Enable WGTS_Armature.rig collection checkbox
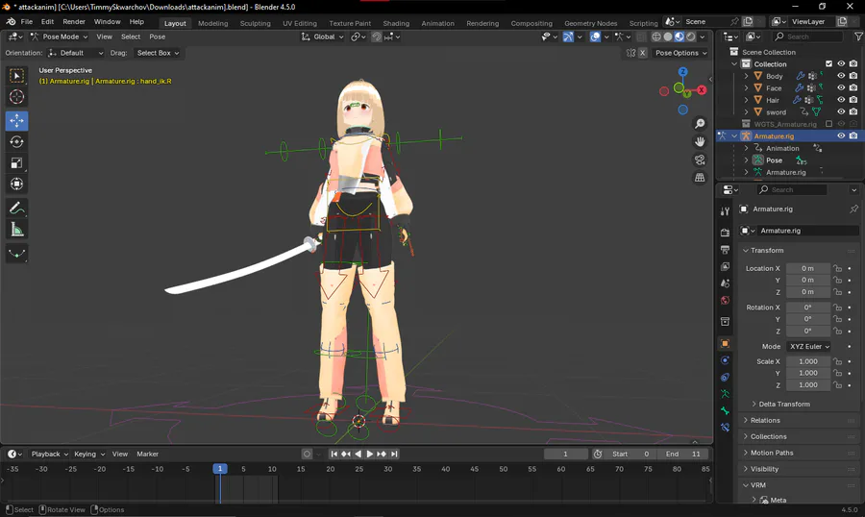 click(x=828, y=124)
